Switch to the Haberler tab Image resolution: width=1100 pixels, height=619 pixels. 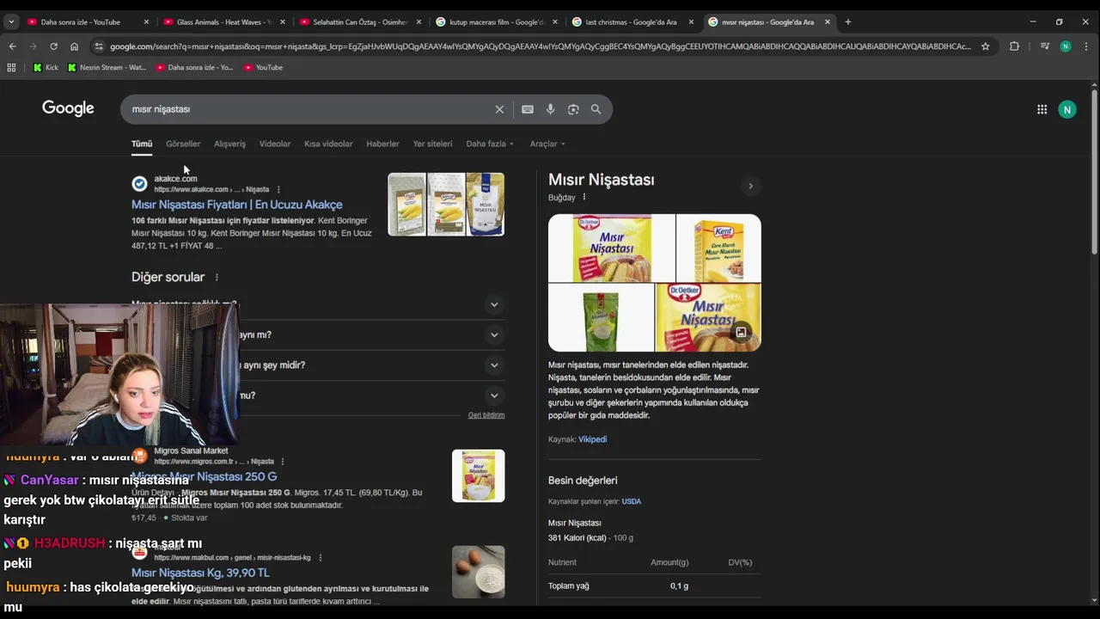pyautogui.click(x=382, y=144)
